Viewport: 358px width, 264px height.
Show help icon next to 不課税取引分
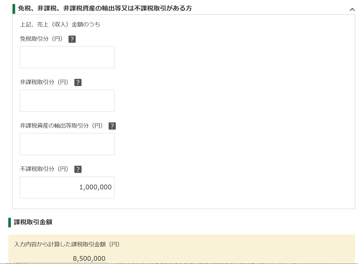78,169
